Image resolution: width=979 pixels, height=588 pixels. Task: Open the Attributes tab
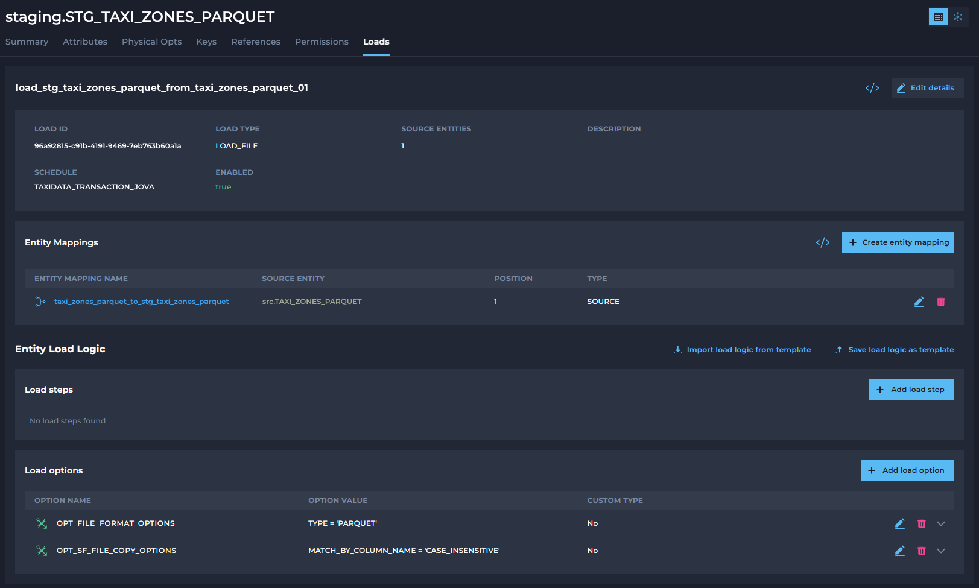click(85, 42)
